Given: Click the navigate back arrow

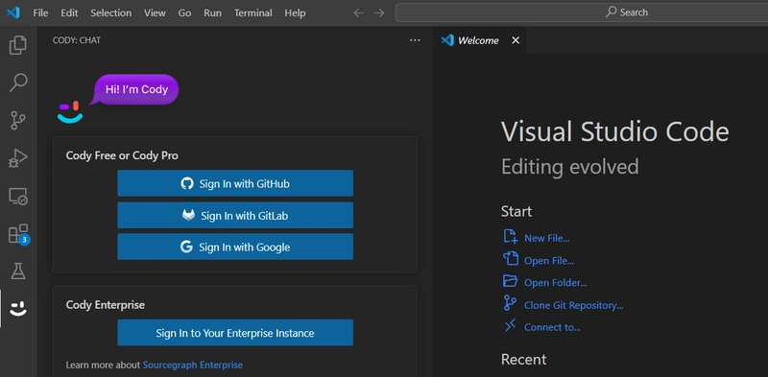Looking at the screenshot, I should coord(358,12).
